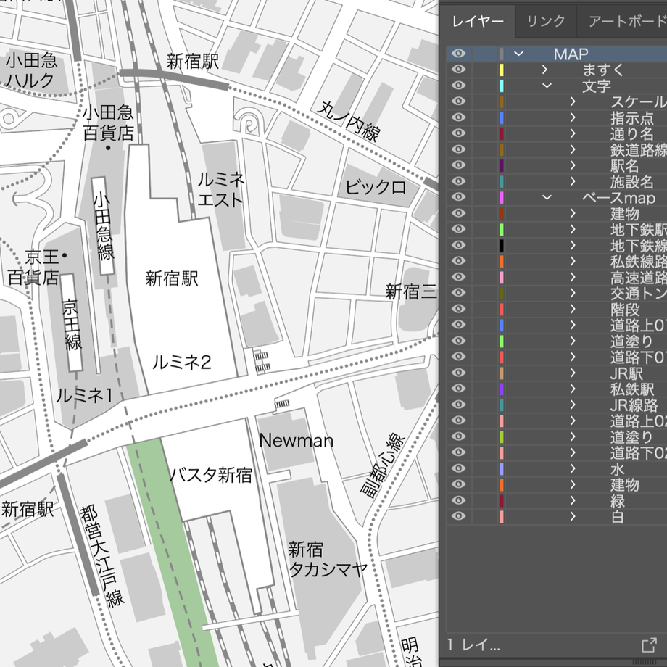667x667 pixels.
Task: Toggle the eye icon for スケール layer
Action: coord(458,101)
